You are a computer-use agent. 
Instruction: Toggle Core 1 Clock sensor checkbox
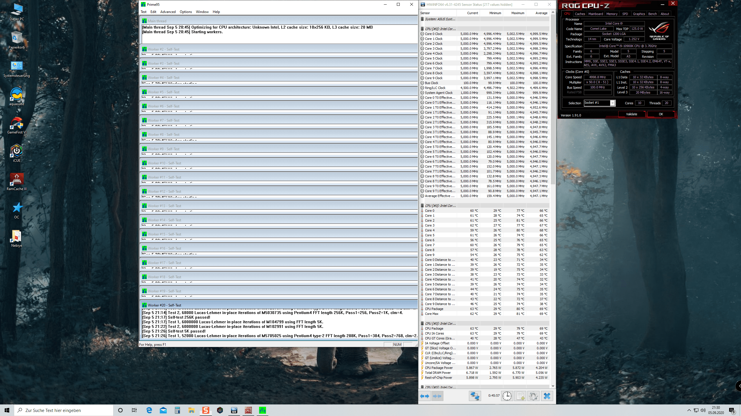tap(422, 39)
